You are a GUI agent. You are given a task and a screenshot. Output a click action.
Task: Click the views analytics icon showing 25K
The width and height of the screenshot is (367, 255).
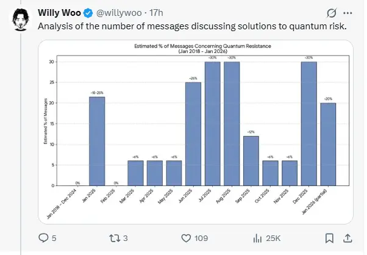tap(257, 237)
